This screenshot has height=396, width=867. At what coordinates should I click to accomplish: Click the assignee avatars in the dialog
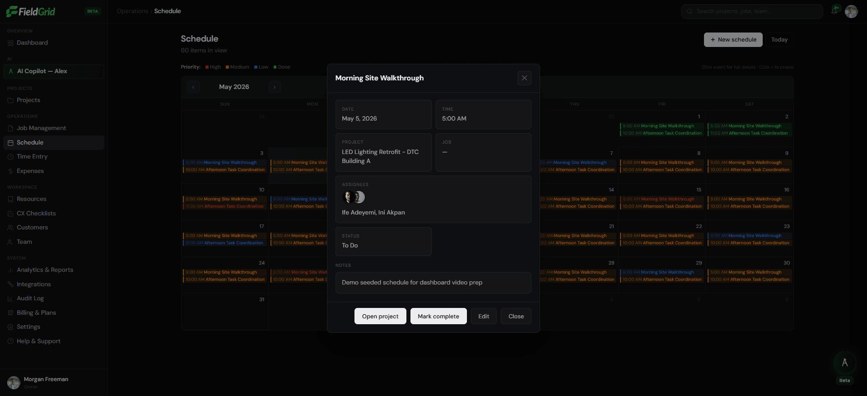[354, 197]
